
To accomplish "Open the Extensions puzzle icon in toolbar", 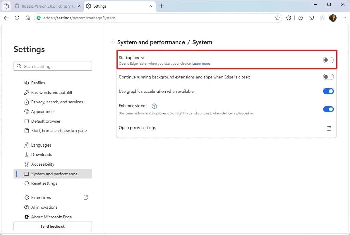I will (x=288, y=18).
